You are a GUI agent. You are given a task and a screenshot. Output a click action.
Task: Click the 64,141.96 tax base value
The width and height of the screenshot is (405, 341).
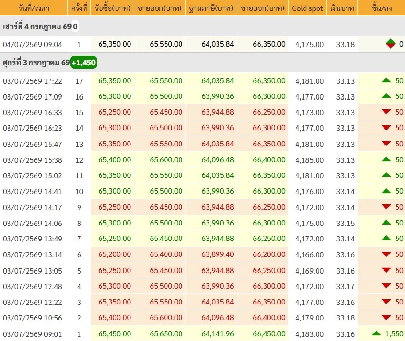point(218,334)
